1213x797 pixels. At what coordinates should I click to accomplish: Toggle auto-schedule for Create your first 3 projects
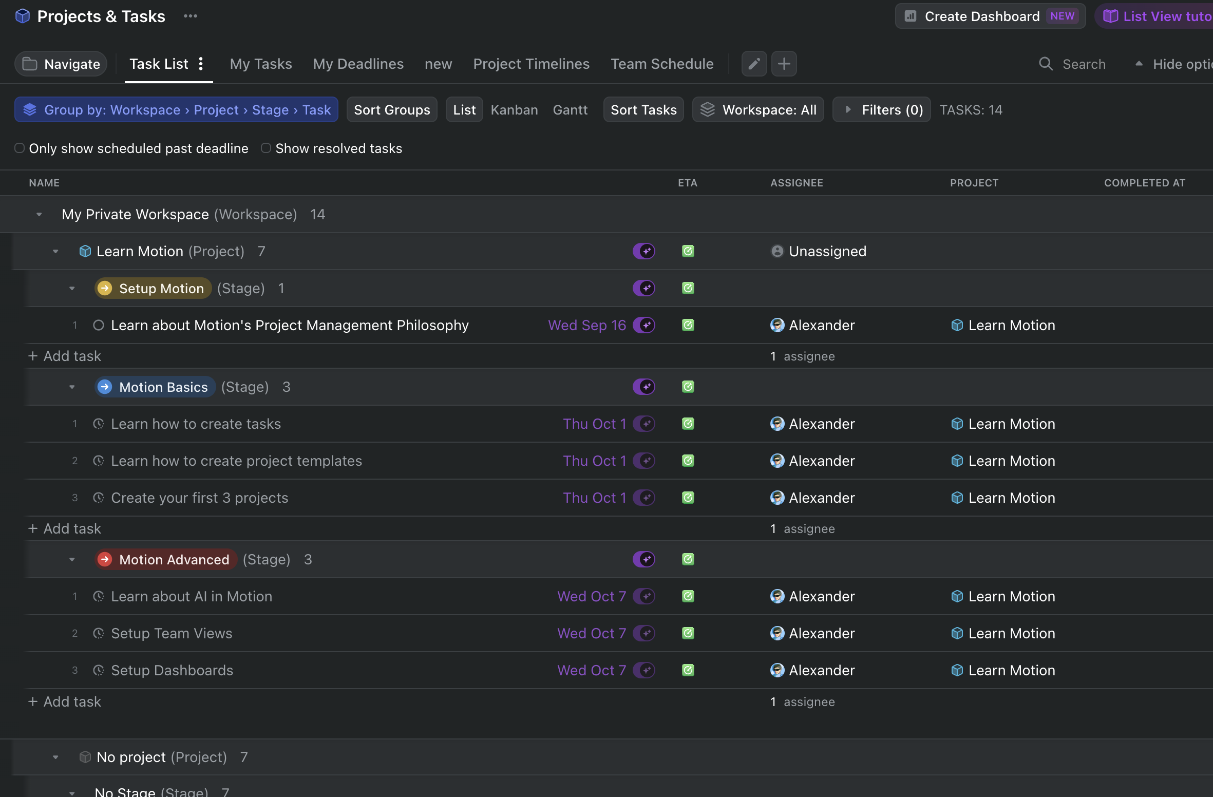(x=644, y=498)
